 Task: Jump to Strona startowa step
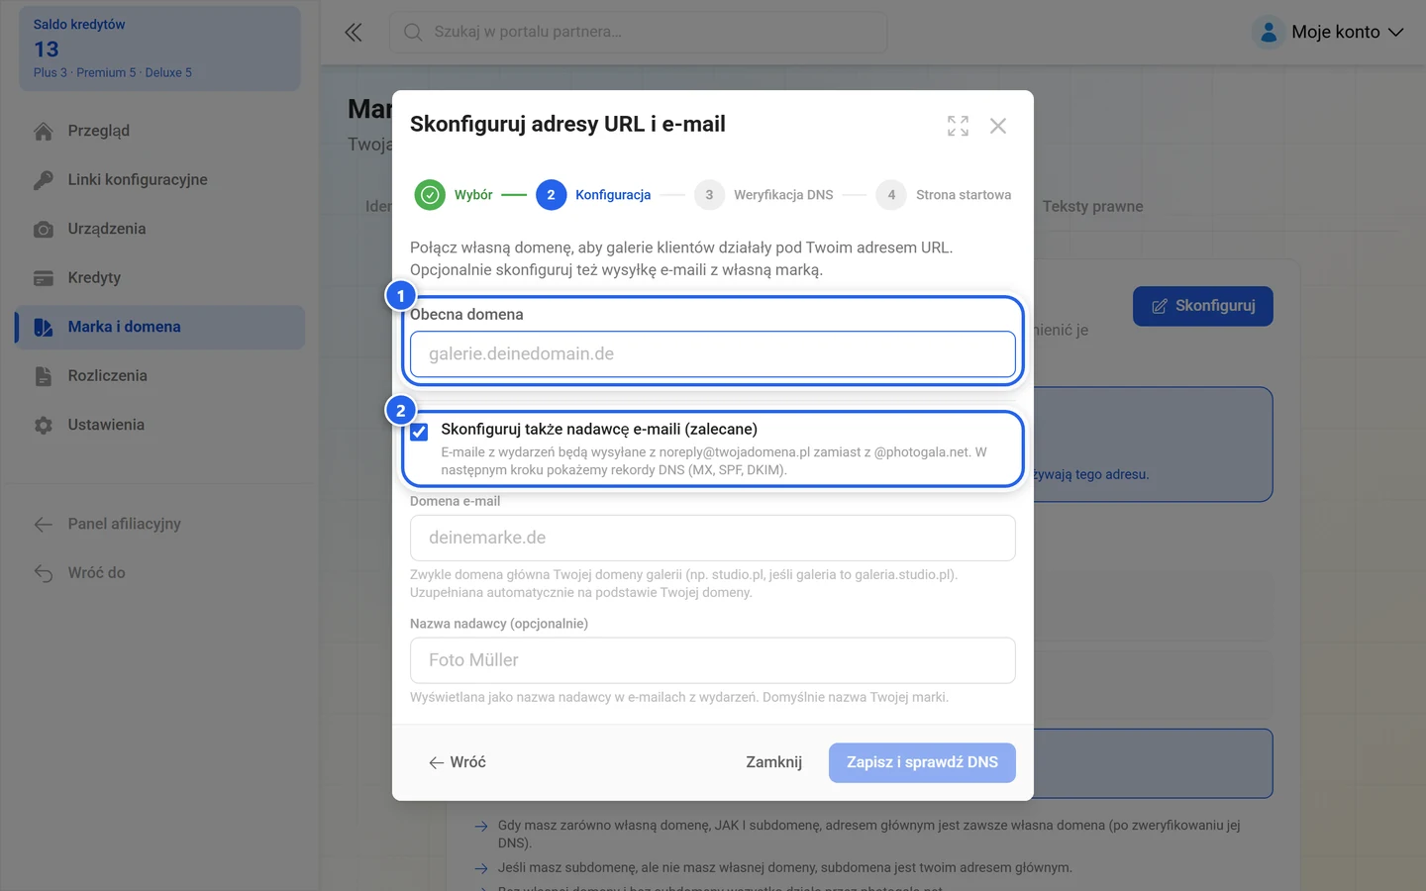pos(944,195)
